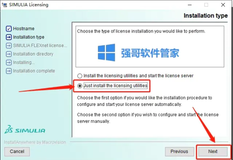Viewport: 233px width, 160px height.
Task: Click the Previous button
Action: coord(179,152)
